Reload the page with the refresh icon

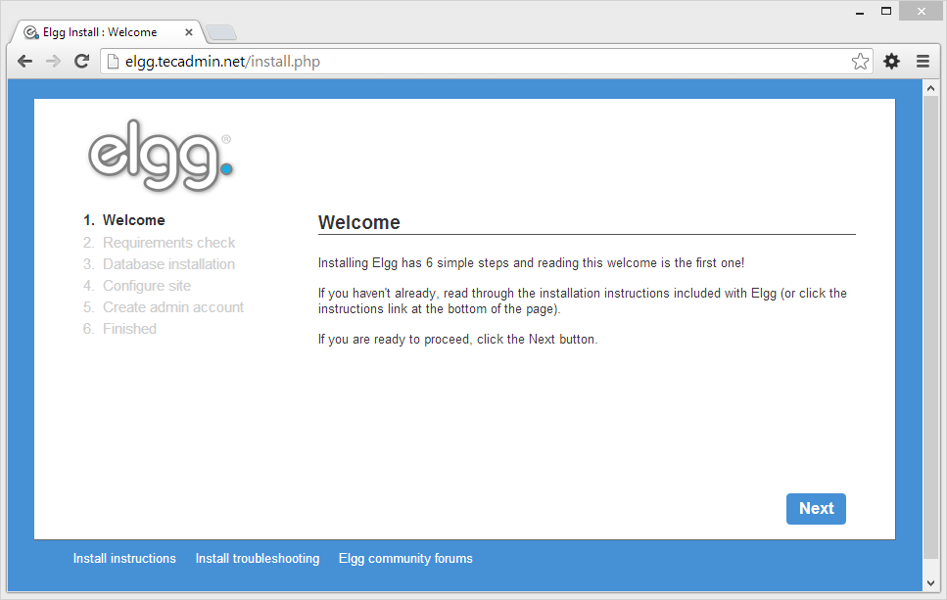click(x=81, y=61)
